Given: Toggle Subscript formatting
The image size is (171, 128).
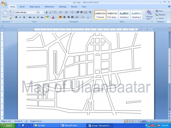Looking at the screenshot, I should coord(34,17).
